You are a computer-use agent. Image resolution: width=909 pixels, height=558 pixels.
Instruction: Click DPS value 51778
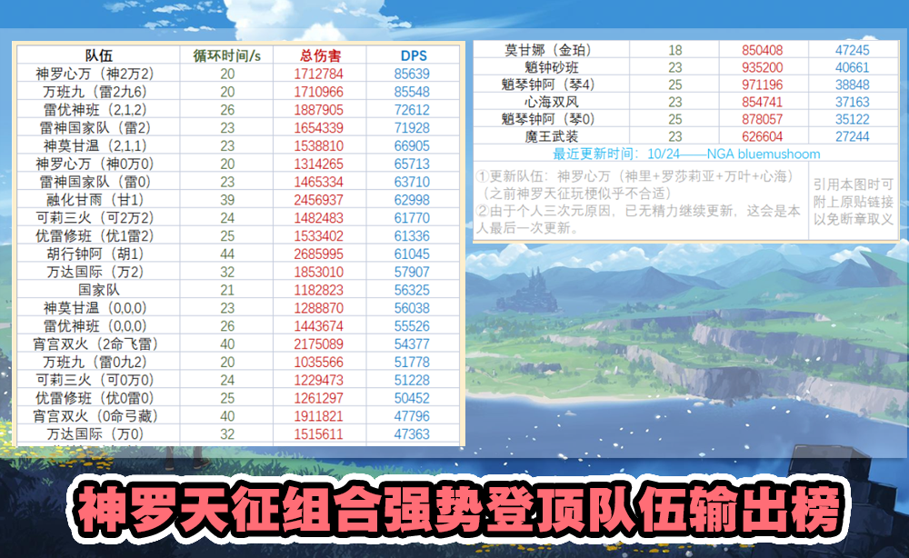click(x=412, y=362)
